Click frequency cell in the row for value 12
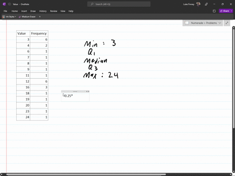The width and height of the screenshot is (235, 176). coord(39,81)
